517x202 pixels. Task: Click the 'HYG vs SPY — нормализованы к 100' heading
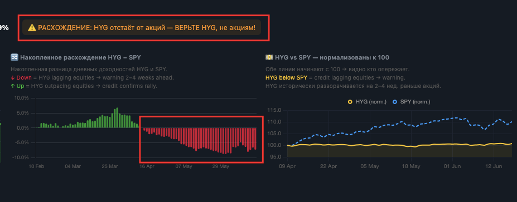click(332, 57)
